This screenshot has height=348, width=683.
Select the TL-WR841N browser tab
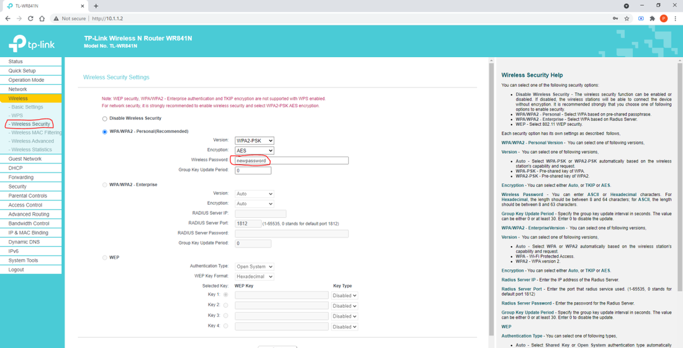tap(45, 6)
